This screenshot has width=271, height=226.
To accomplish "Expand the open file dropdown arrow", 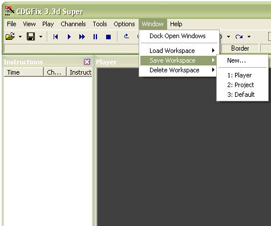I will pos(20,36).
